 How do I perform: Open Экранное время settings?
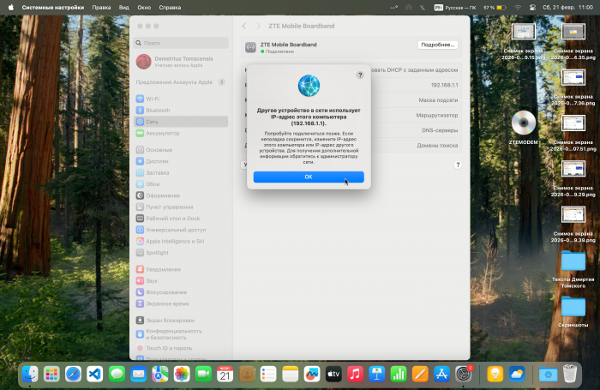click(167, 303)
